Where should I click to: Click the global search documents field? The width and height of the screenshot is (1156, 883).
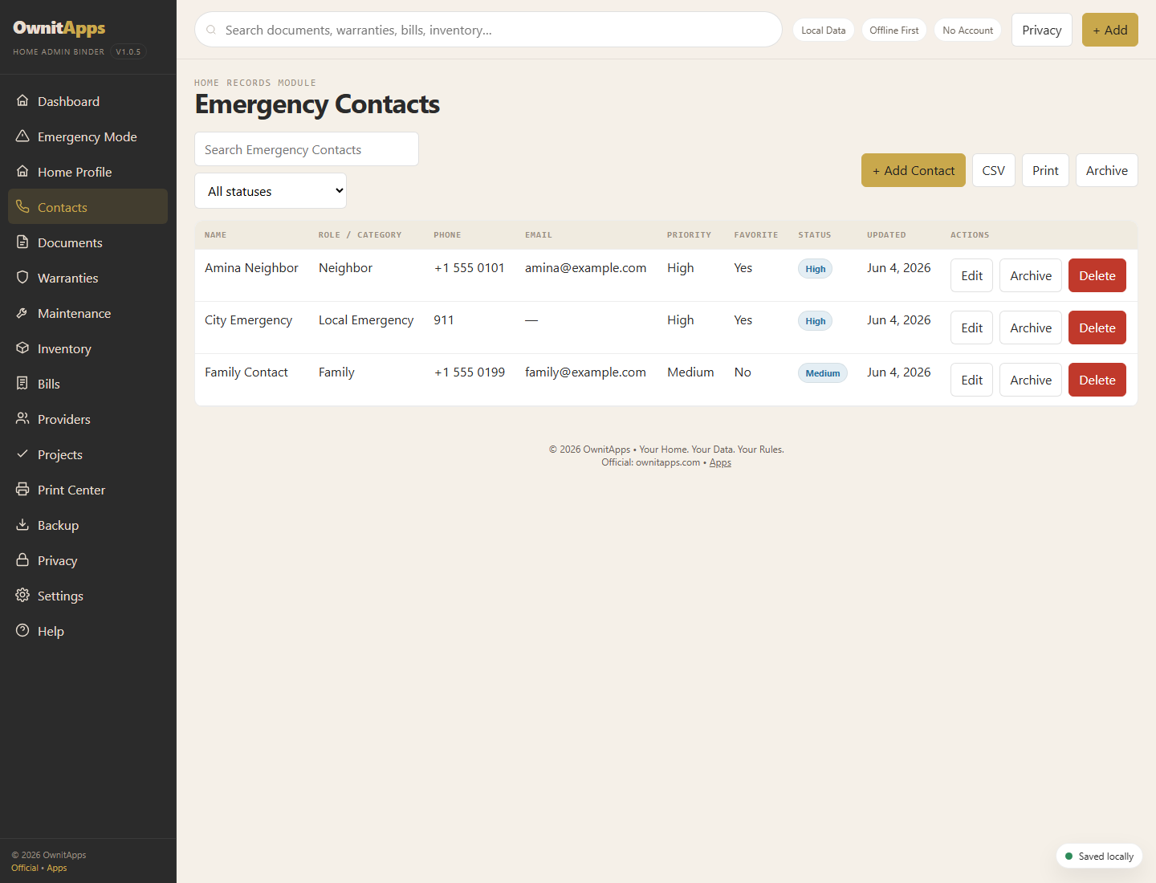coord(488,30)
